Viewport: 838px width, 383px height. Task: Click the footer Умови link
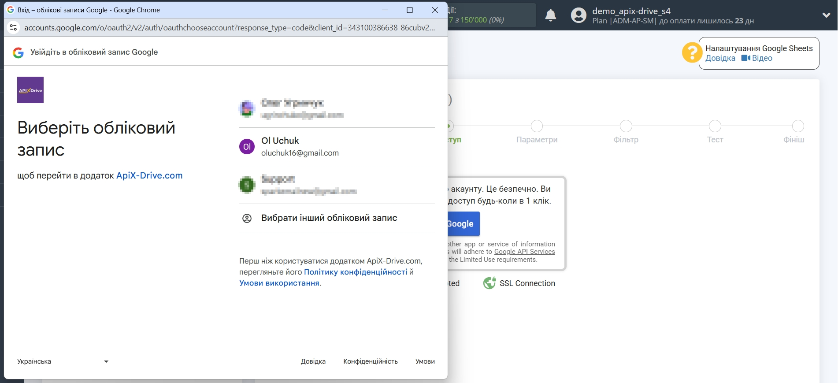425,361
